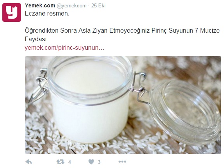Follow the yemek.com/pirinc-suyunun link
This screenshot has height=168, width=224.
(x=64, y=48)
